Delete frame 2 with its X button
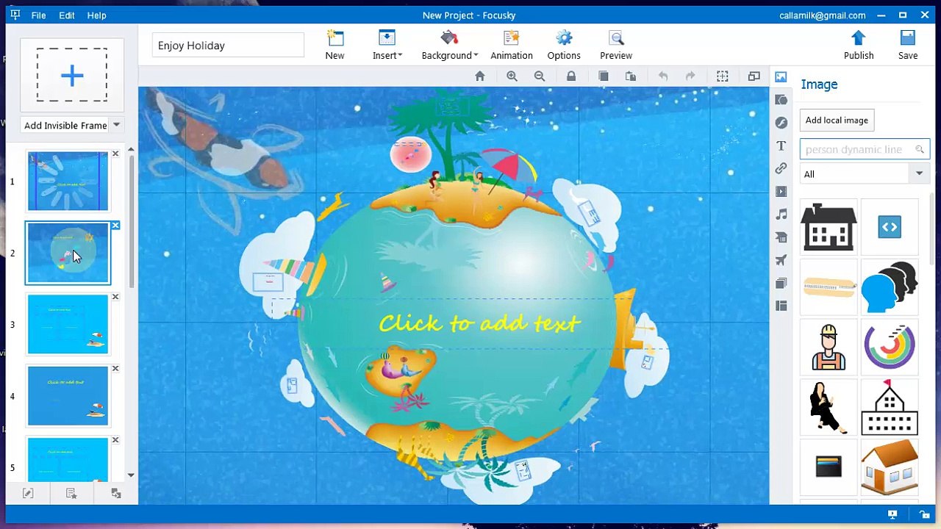This screenshot has width=941, height=529. 115,226
